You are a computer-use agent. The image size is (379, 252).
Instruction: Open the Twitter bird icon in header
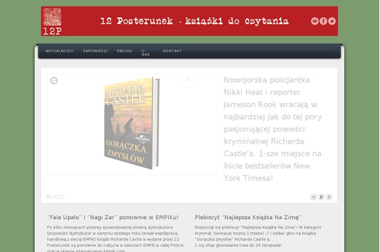point(332,21)
